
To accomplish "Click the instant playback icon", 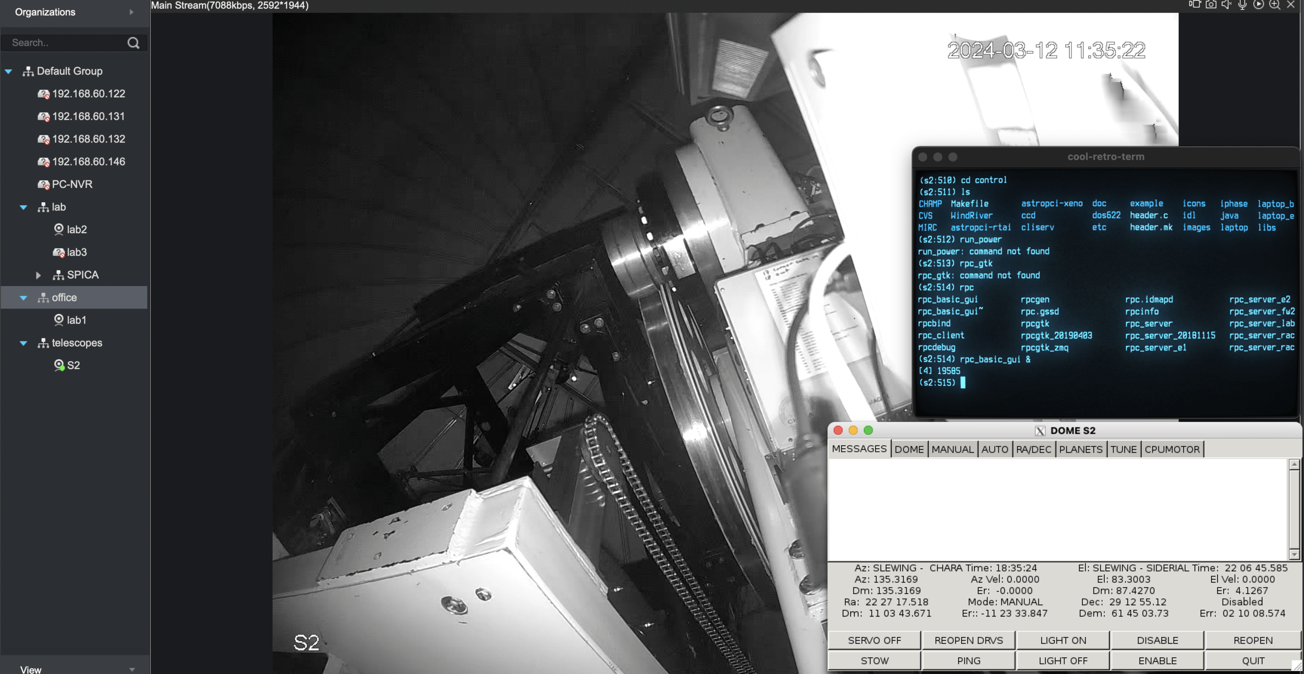I will [1259, 5].
